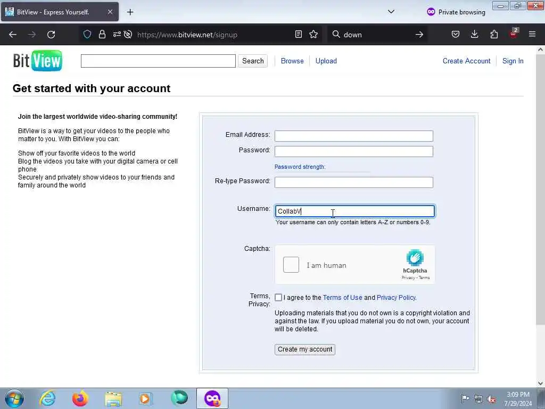545x409 pixels.
Task: Tick the Terms of Use agreement checkbox
Action: pos(278,297)
